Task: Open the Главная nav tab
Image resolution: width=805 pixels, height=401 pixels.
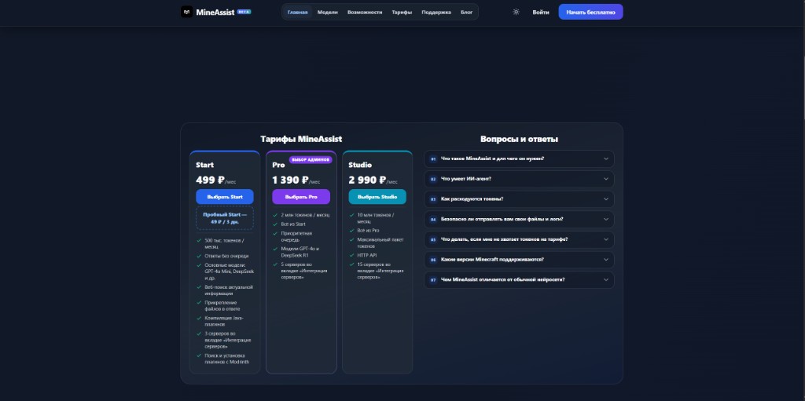Action: (298, 12)
